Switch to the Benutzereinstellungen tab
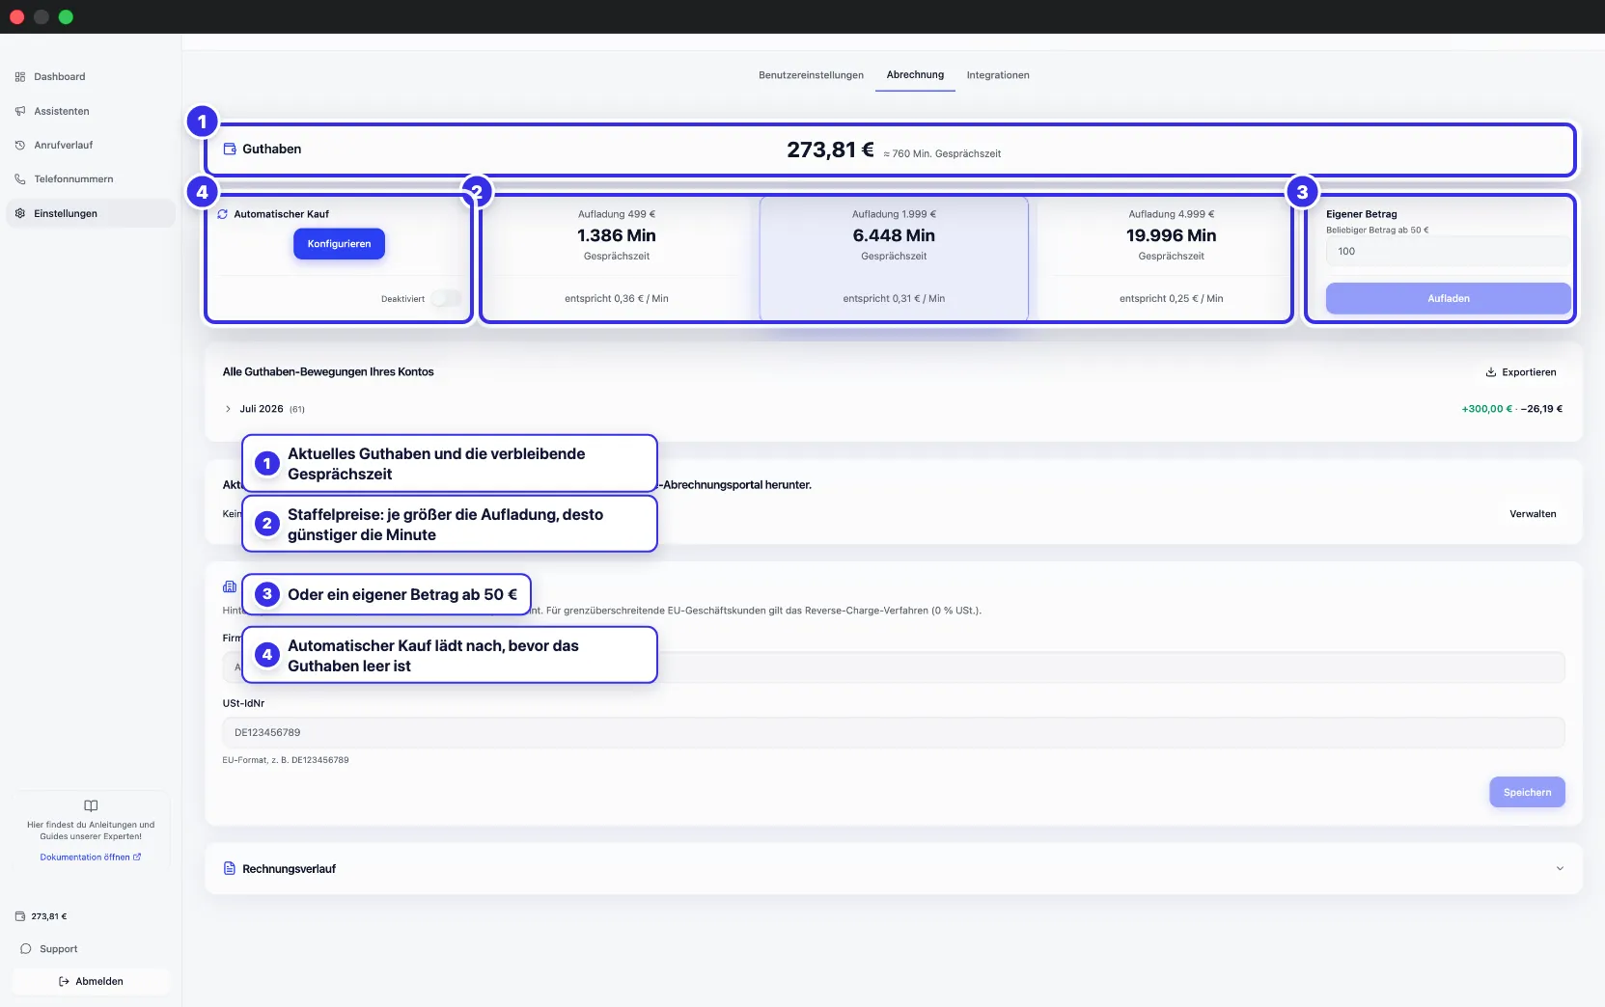 coord(811,75)
